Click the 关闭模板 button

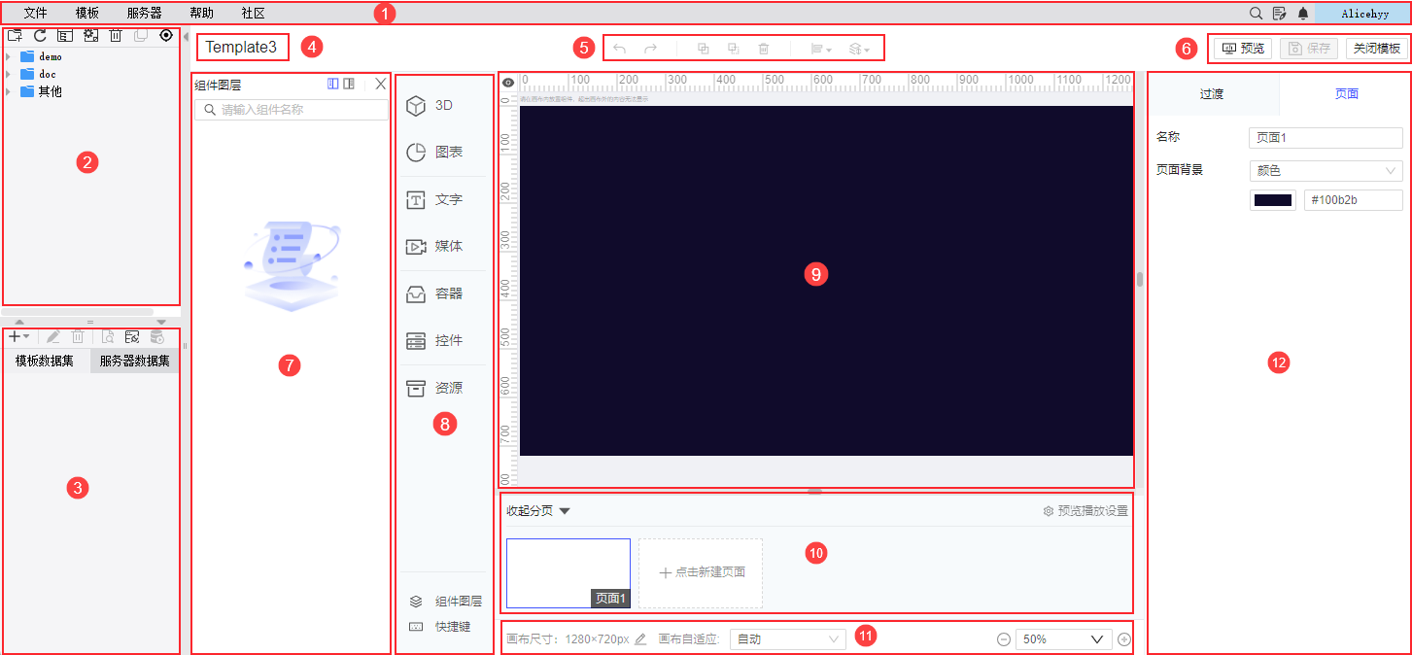[x=1377, y=49]
